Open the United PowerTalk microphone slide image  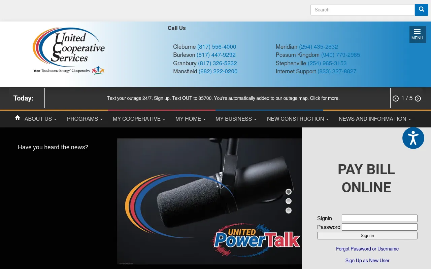(209, 201)
